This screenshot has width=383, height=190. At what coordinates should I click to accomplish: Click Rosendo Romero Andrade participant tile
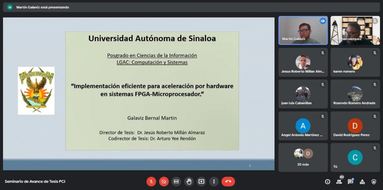tap(355, 94)
